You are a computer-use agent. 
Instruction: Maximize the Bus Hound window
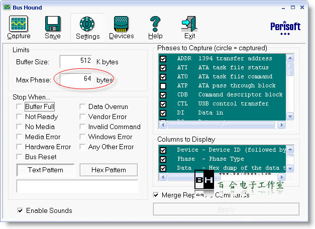293,8
